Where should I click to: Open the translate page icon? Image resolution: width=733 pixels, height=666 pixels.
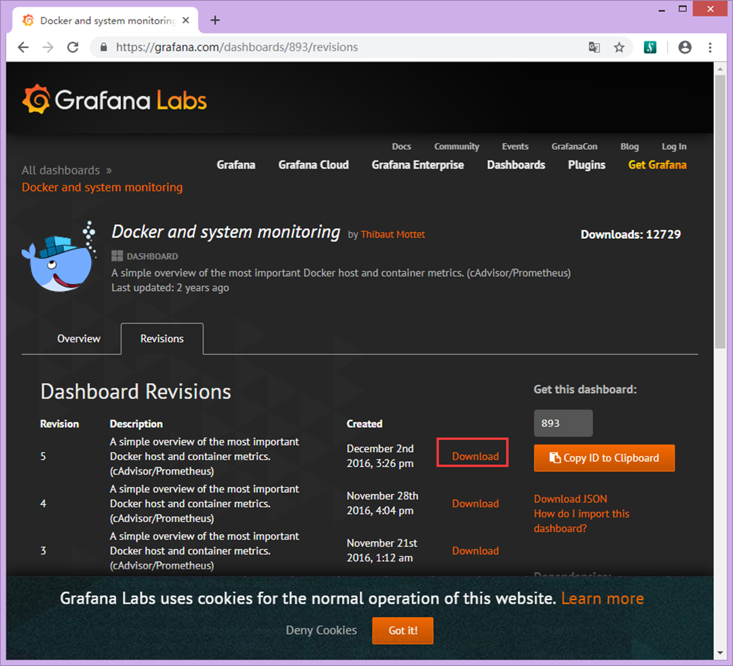pos(594,48)
